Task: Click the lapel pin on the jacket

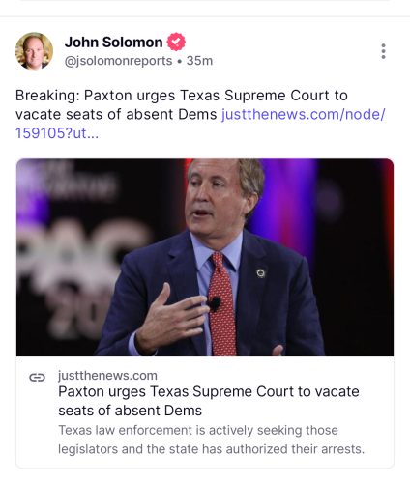Action: [261, 273]
